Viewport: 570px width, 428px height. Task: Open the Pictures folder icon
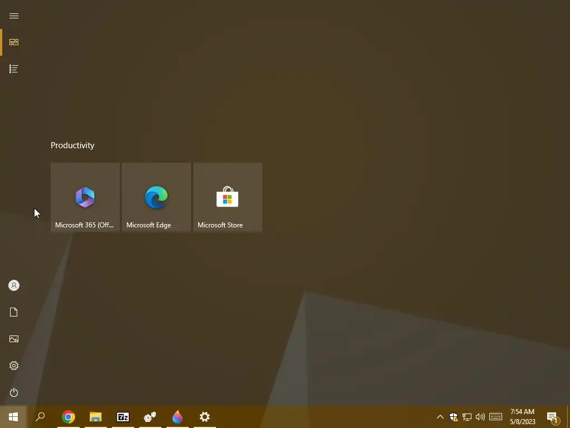coord(14,339)
